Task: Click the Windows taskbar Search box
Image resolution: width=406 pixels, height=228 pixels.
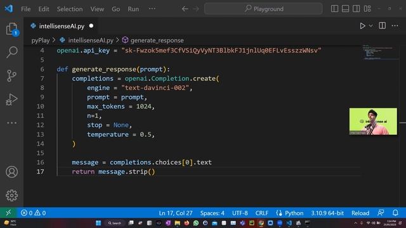Action: coord(114,223)
